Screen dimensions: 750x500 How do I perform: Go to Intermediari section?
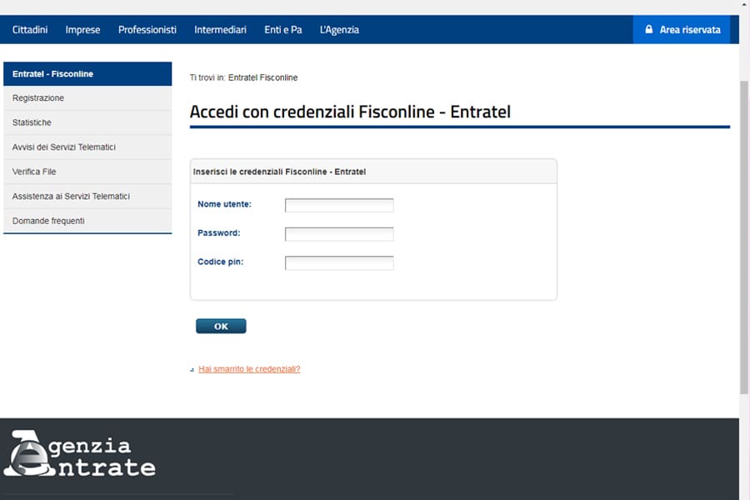(x=220, y=30)
